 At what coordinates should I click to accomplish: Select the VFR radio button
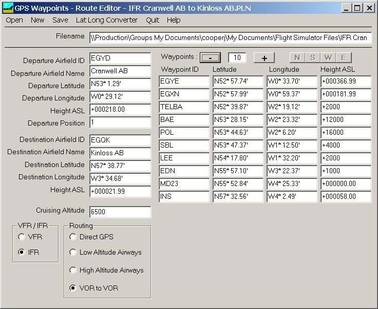[x=22, y=237]
